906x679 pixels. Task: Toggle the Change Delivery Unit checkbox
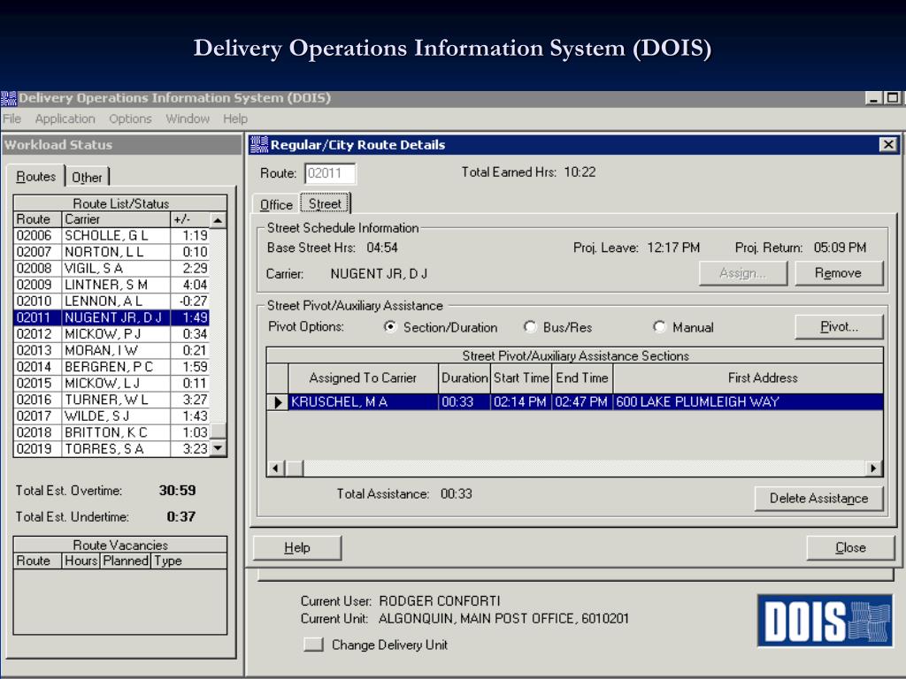coord(314,645)
